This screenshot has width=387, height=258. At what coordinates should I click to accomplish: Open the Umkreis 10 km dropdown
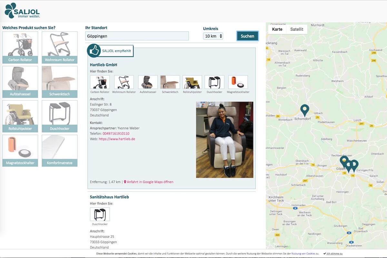(x=213, y=36)
